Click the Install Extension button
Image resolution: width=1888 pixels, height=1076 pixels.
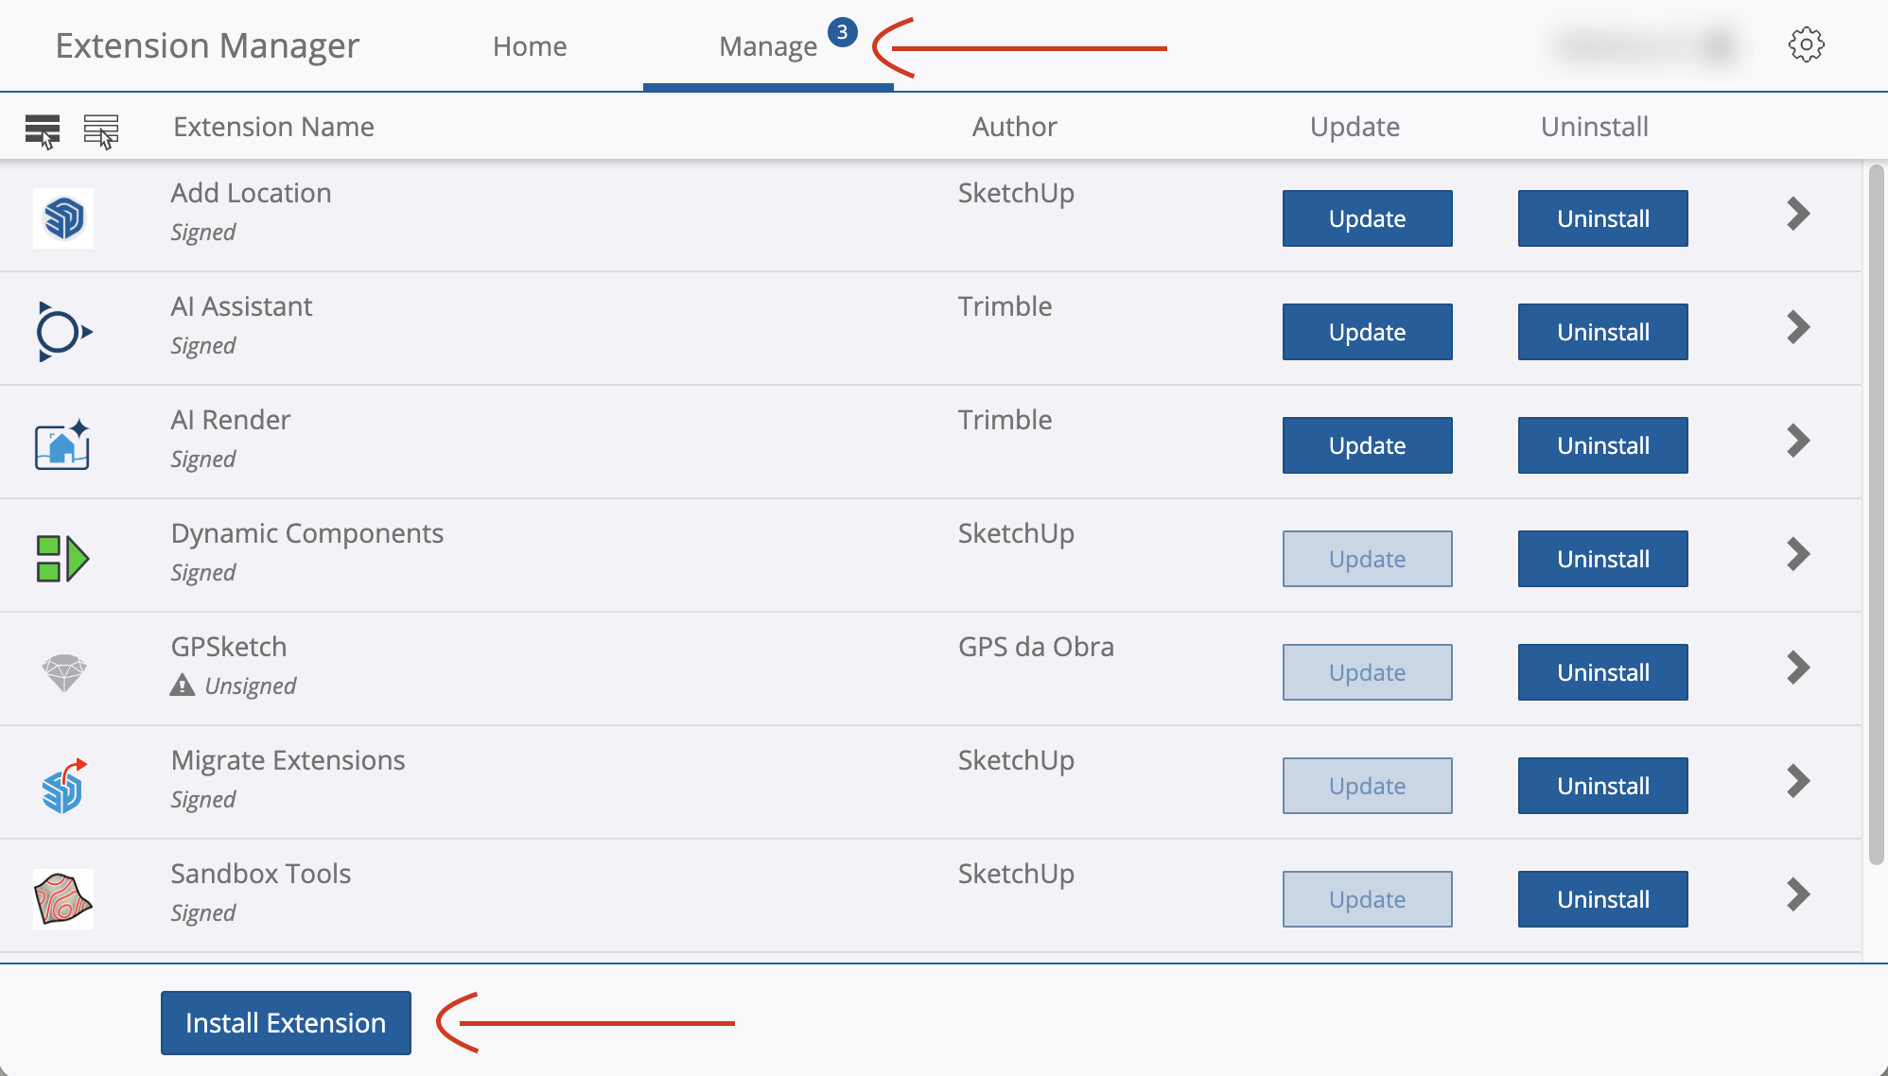click(x=286, y=1023)
